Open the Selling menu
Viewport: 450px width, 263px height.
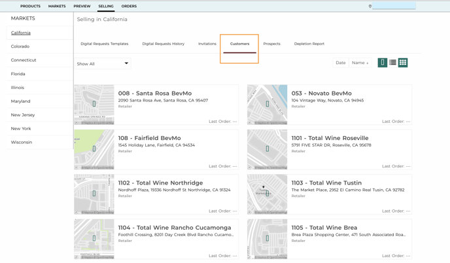click(106, 6)
